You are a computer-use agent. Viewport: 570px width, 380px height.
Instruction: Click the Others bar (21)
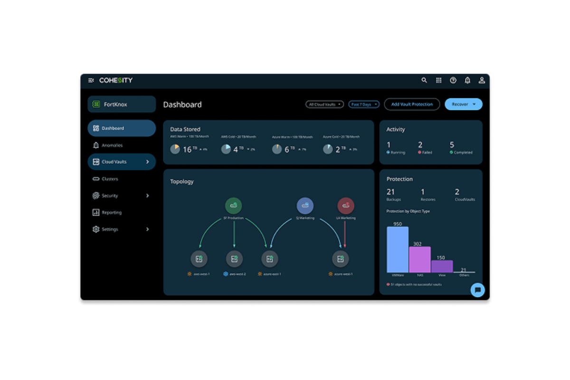(x=464, y=272)
